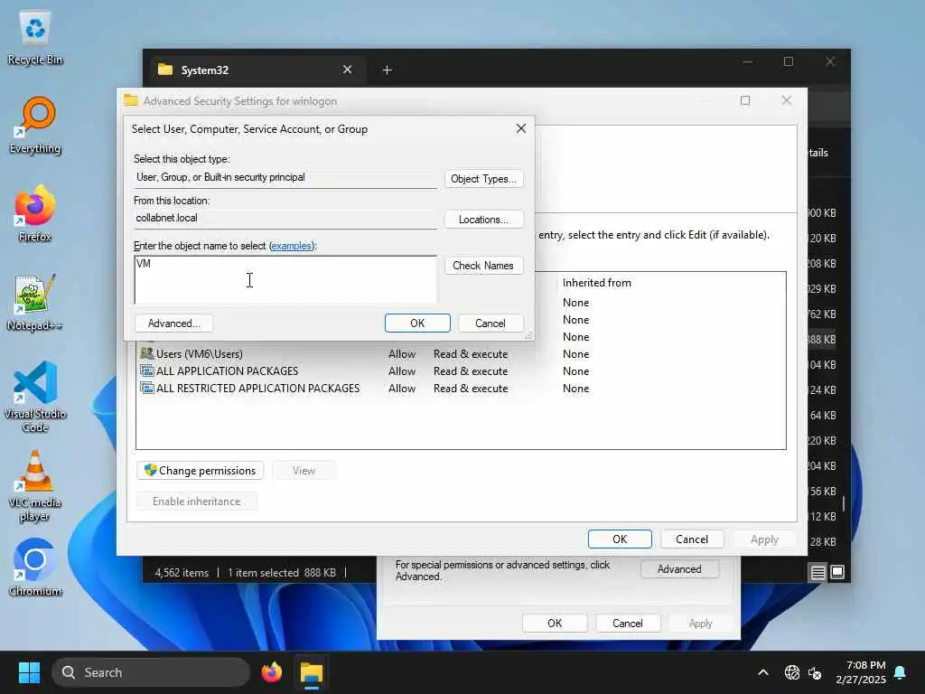
Task: Click the taskbar Search box
Action: tap(151, 672)
